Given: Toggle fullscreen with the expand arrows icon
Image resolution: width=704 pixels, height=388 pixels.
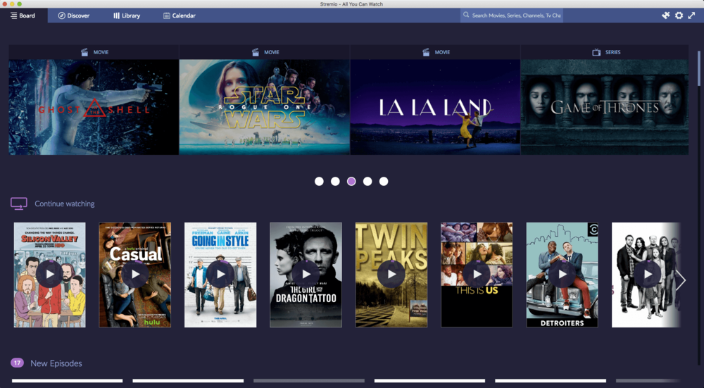Looking at the screenshot, I should point(691,15).
